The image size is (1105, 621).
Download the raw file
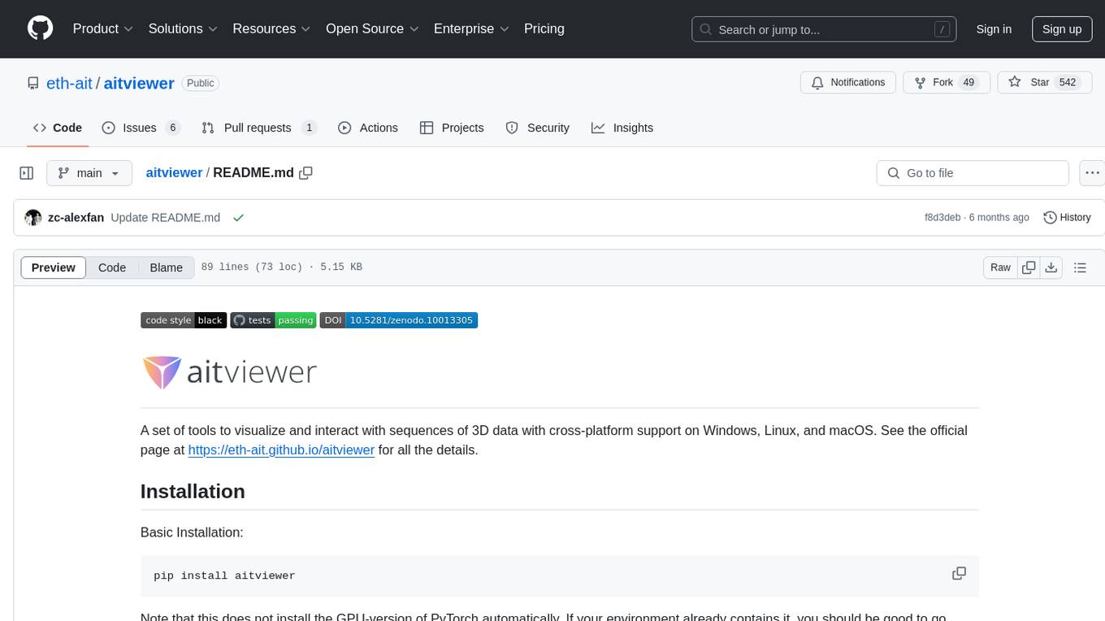point(1051,267)
